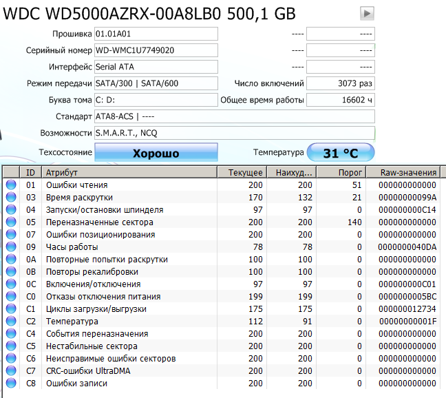Image resolution: width=446 pixels, height=398 pixels.
Task: Click the Стандарт field ATA8-ACS
Action: [235, 116]
